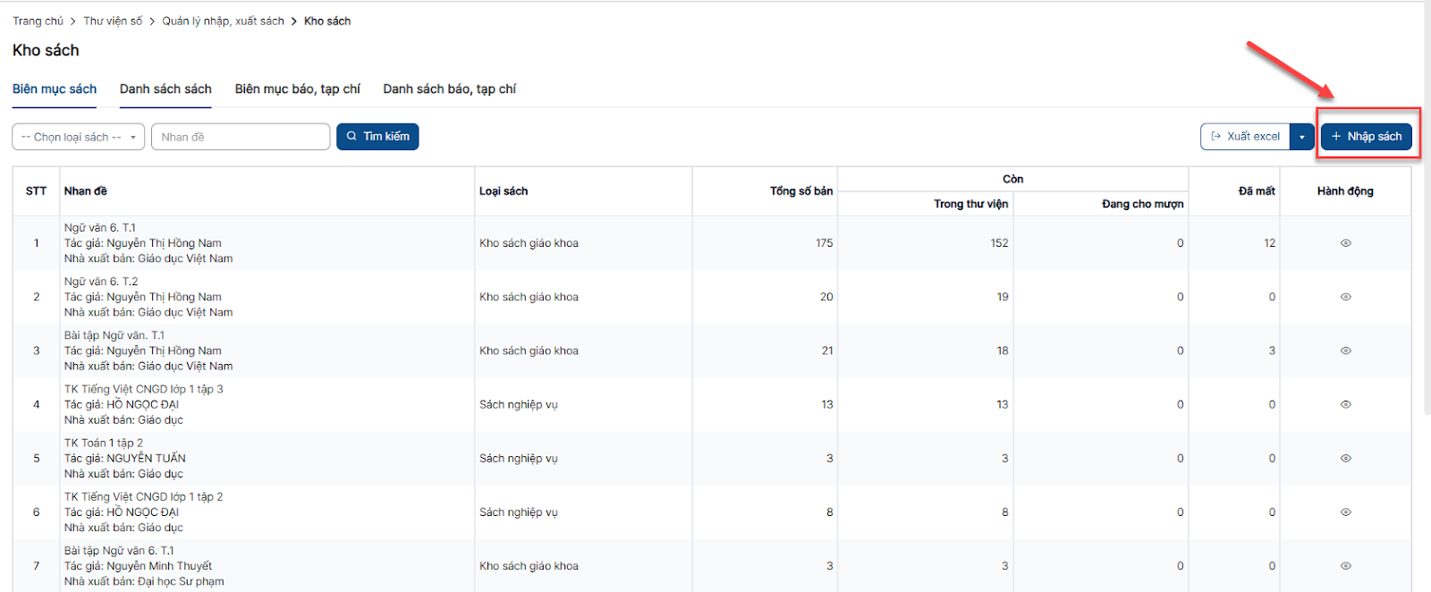Go to Trang chủ breadcrumb link
Screen dimensions: 1431x592
pyautogui.click(x=38, y=21)
